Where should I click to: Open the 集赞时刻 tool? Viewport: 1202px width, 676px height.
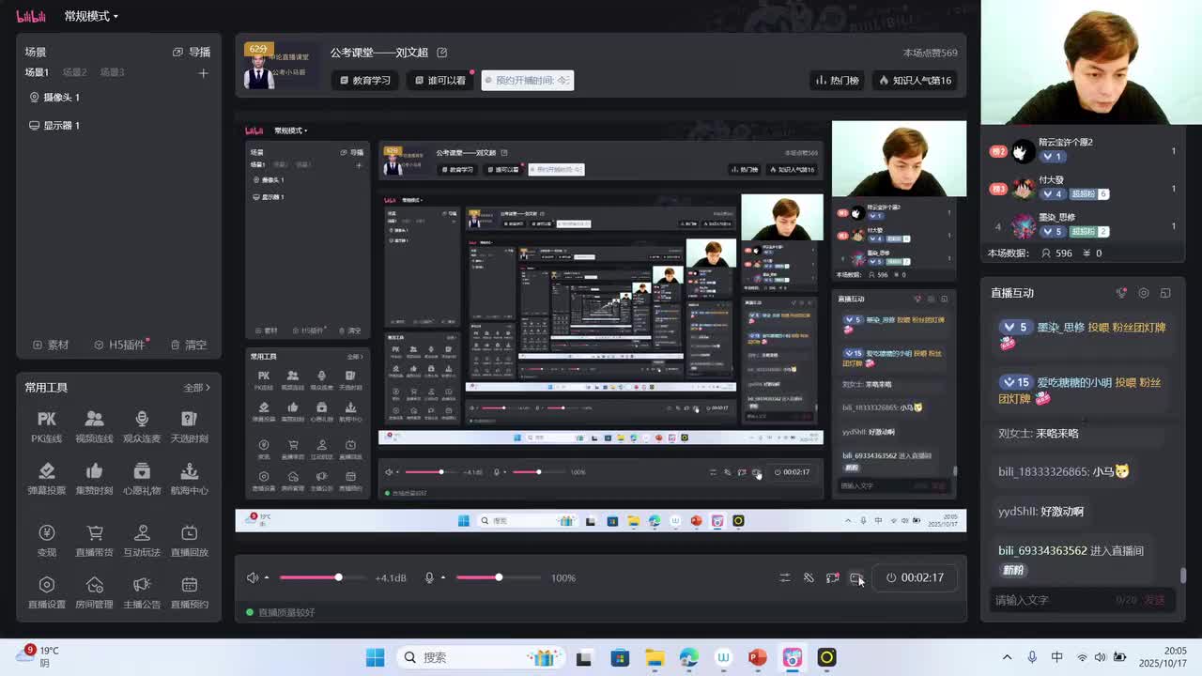pos(94,479)
